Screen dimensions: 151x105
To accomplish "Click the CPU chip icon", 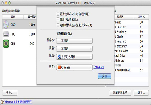I will point(6,43).
